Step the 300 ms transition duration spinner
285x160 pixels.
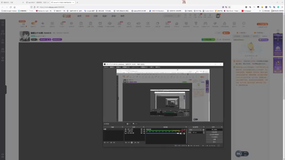point(203,132)
